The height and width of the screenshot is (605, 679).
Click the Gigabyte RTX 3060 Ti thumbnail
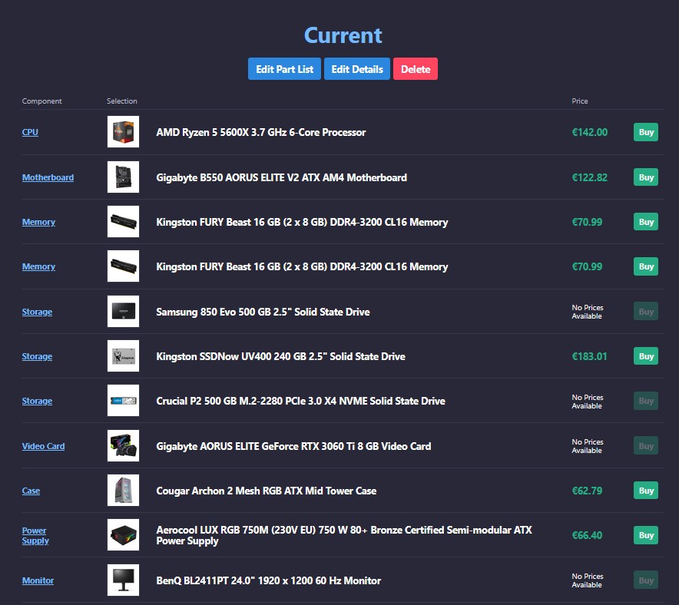point(124,446)
